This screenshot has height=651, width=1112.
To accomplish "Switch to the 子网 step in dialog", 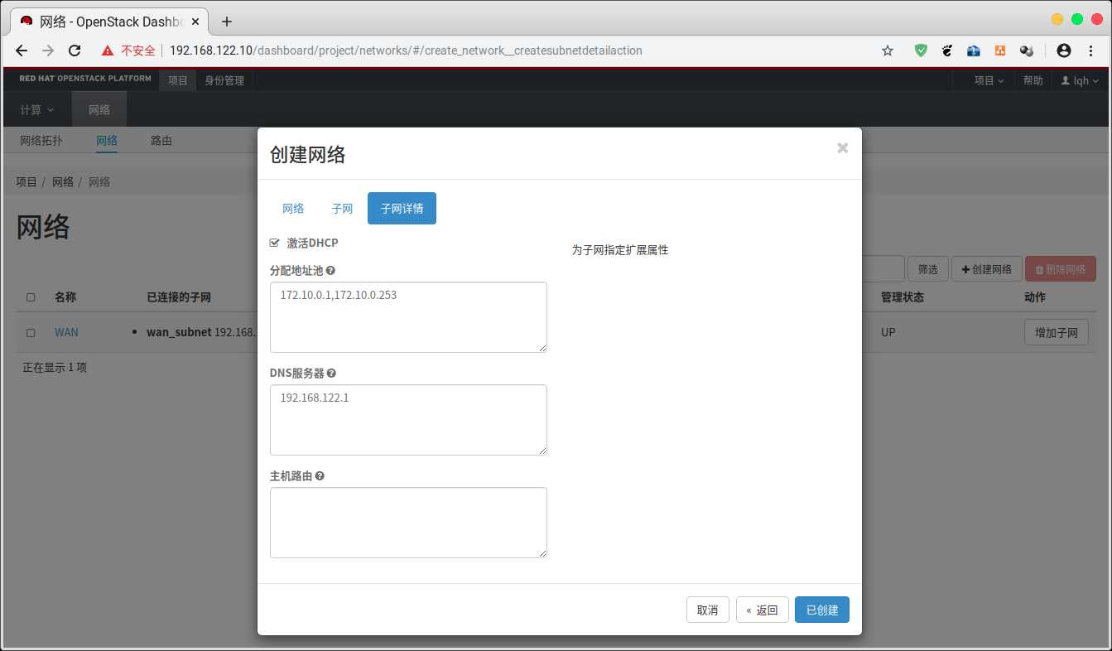I will [x=342, y=209].
